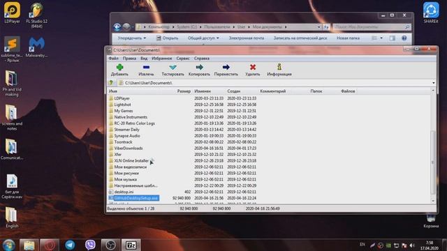Click Электронная почта in Explorer toolbar
Image resolution: width=447 pixels, height=251 pixels.
click(247, 38)
